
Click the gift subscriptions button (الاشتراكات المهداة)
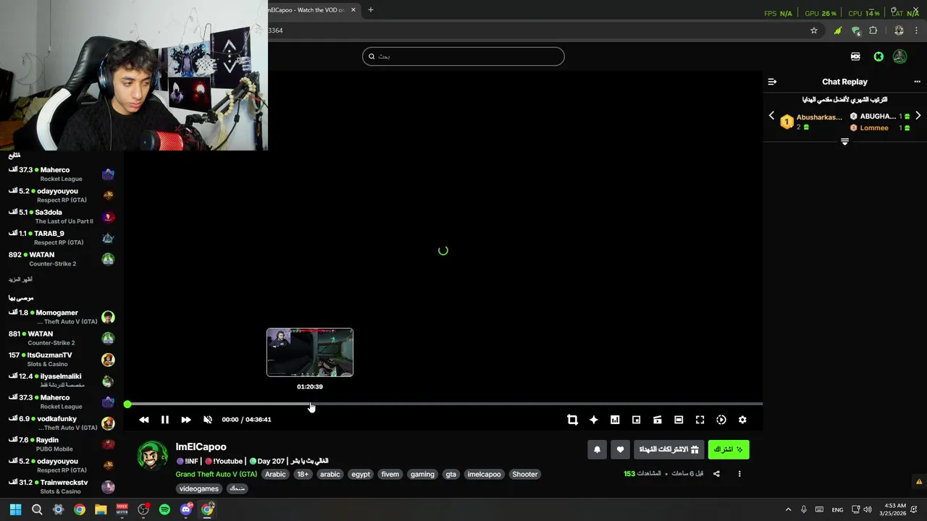tap(668, 449)
